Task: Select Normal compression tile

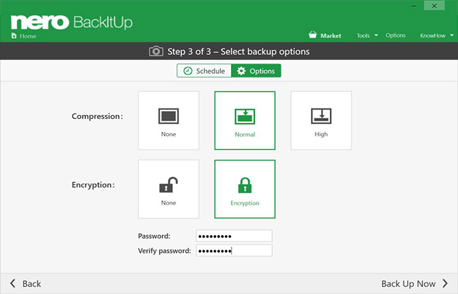Action: (245, 120)
